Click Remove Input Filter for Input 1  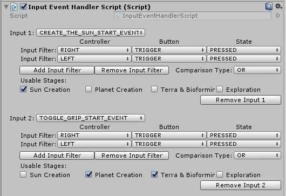132,70
